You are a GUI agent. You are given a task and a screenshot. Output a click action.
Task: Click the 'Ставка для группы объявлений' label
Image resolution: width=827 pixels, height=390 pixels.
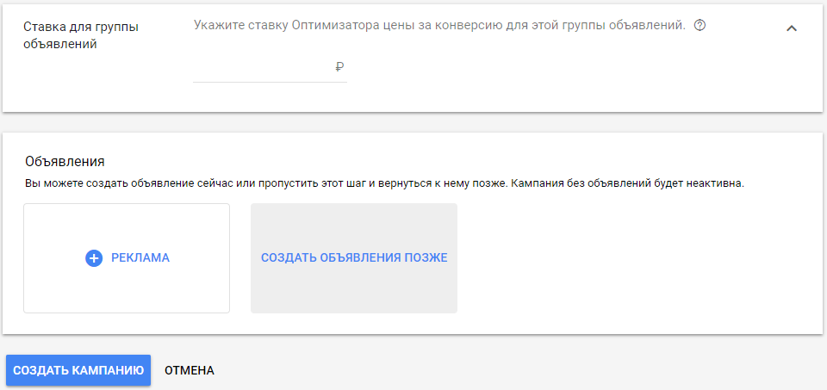pyautogui.click(x=81, y=35)
